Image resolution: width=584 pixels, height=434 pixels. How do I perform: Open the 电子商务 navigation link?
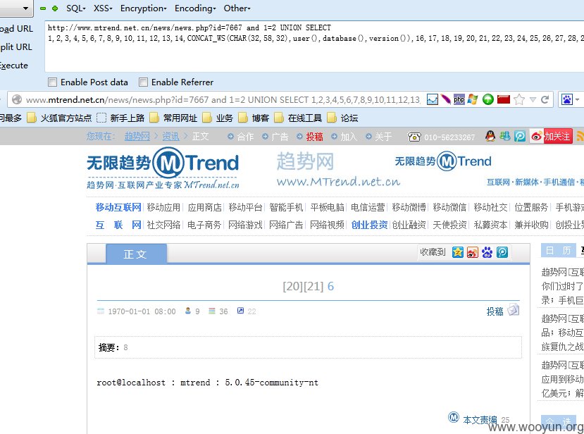204,225
